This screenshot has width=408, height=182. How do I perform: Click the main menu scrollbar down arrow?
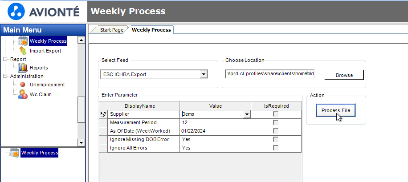[x=82, y=143]
